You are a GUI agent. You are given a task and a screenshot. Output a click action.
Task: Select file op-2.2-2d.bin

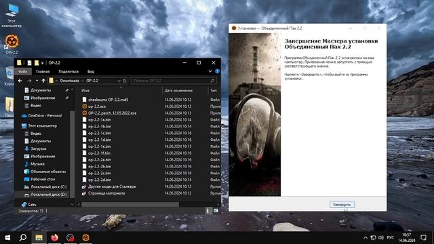[x=100, y=180]
